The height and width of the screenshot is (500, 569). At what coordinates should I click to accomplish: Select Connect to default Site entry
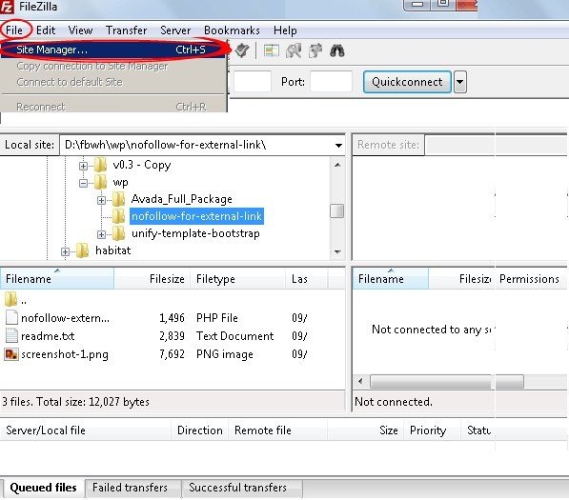113,82
